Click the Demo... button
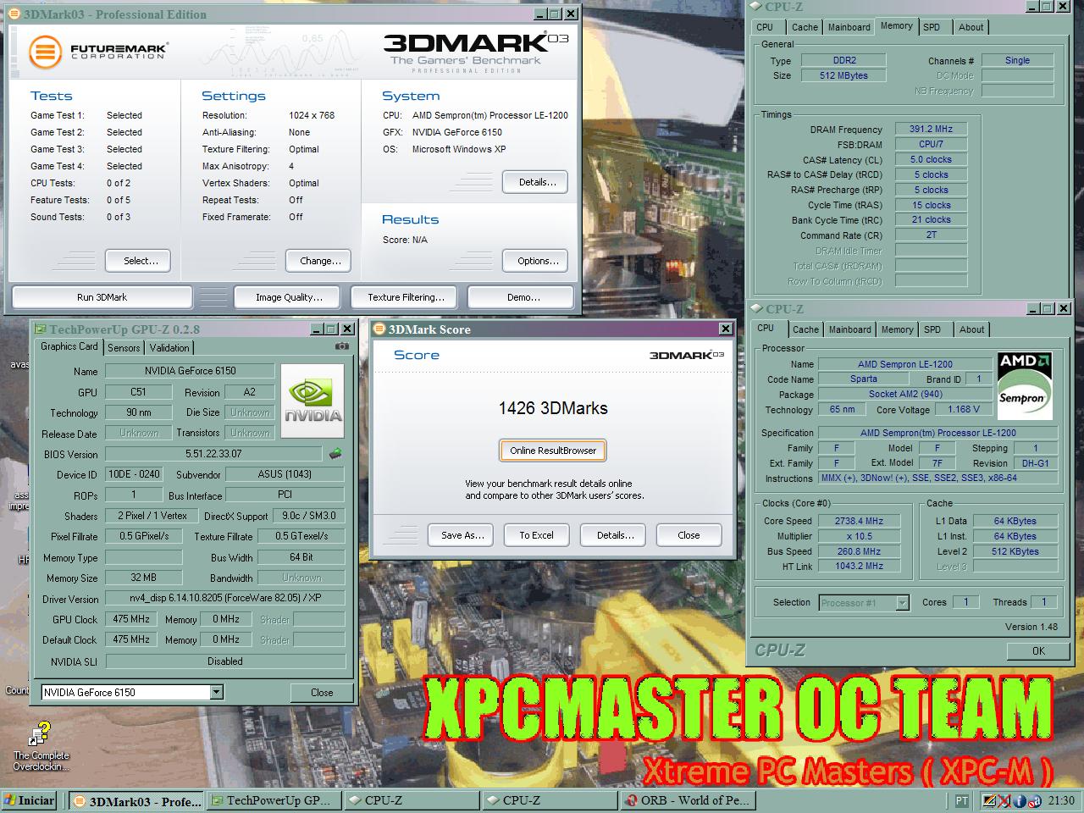Viewport: 1084px width, 813px height. click(x=521, y=297)
